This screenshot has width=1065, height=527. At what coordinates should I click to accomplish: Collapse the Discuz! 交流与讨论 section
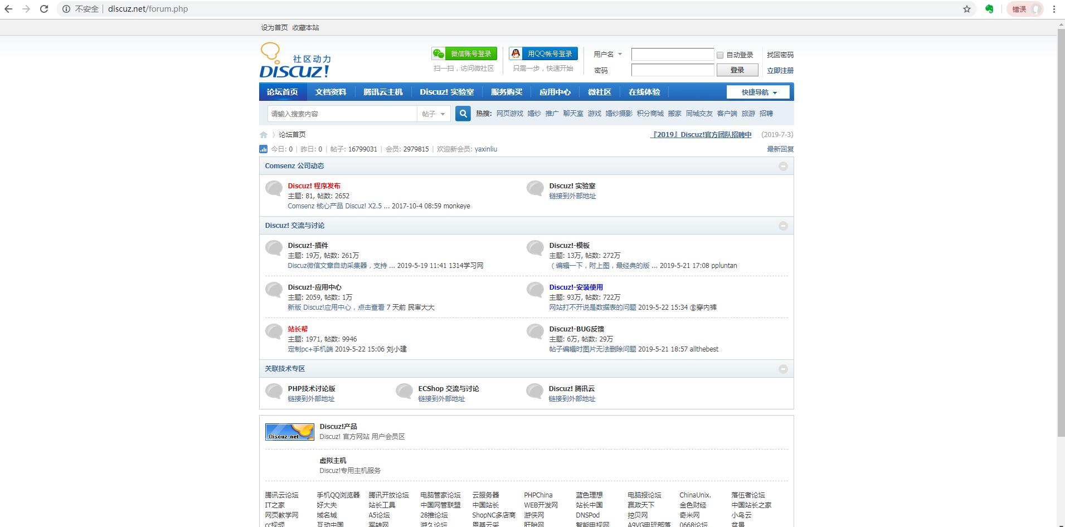tap(783, 226)
